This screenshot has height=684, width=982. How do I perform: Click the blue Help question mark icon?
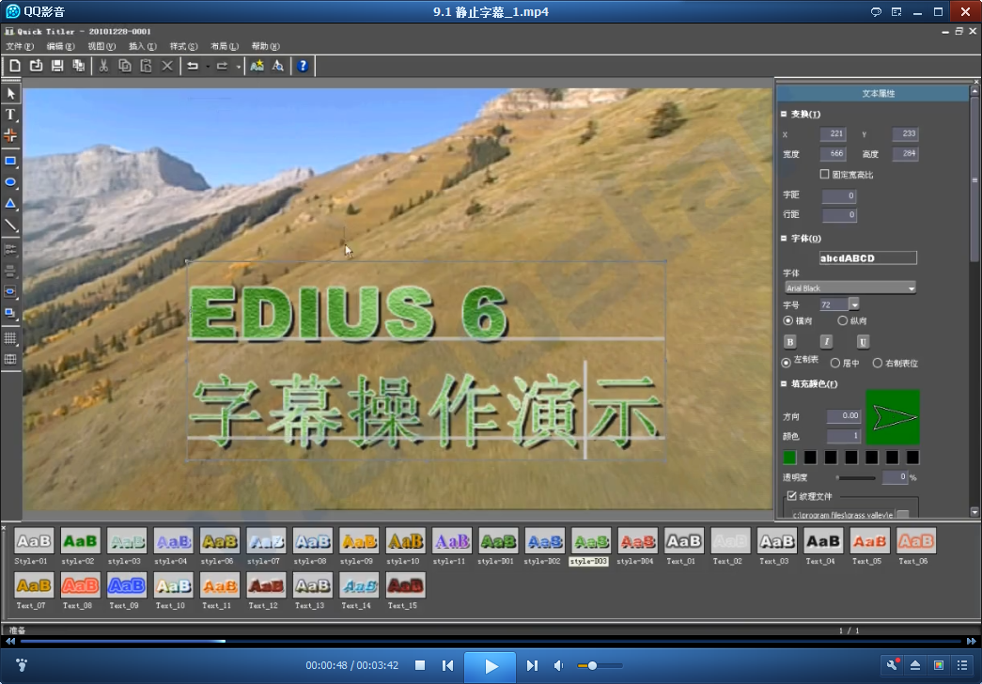pyautogui.click(x=303, y=66)
